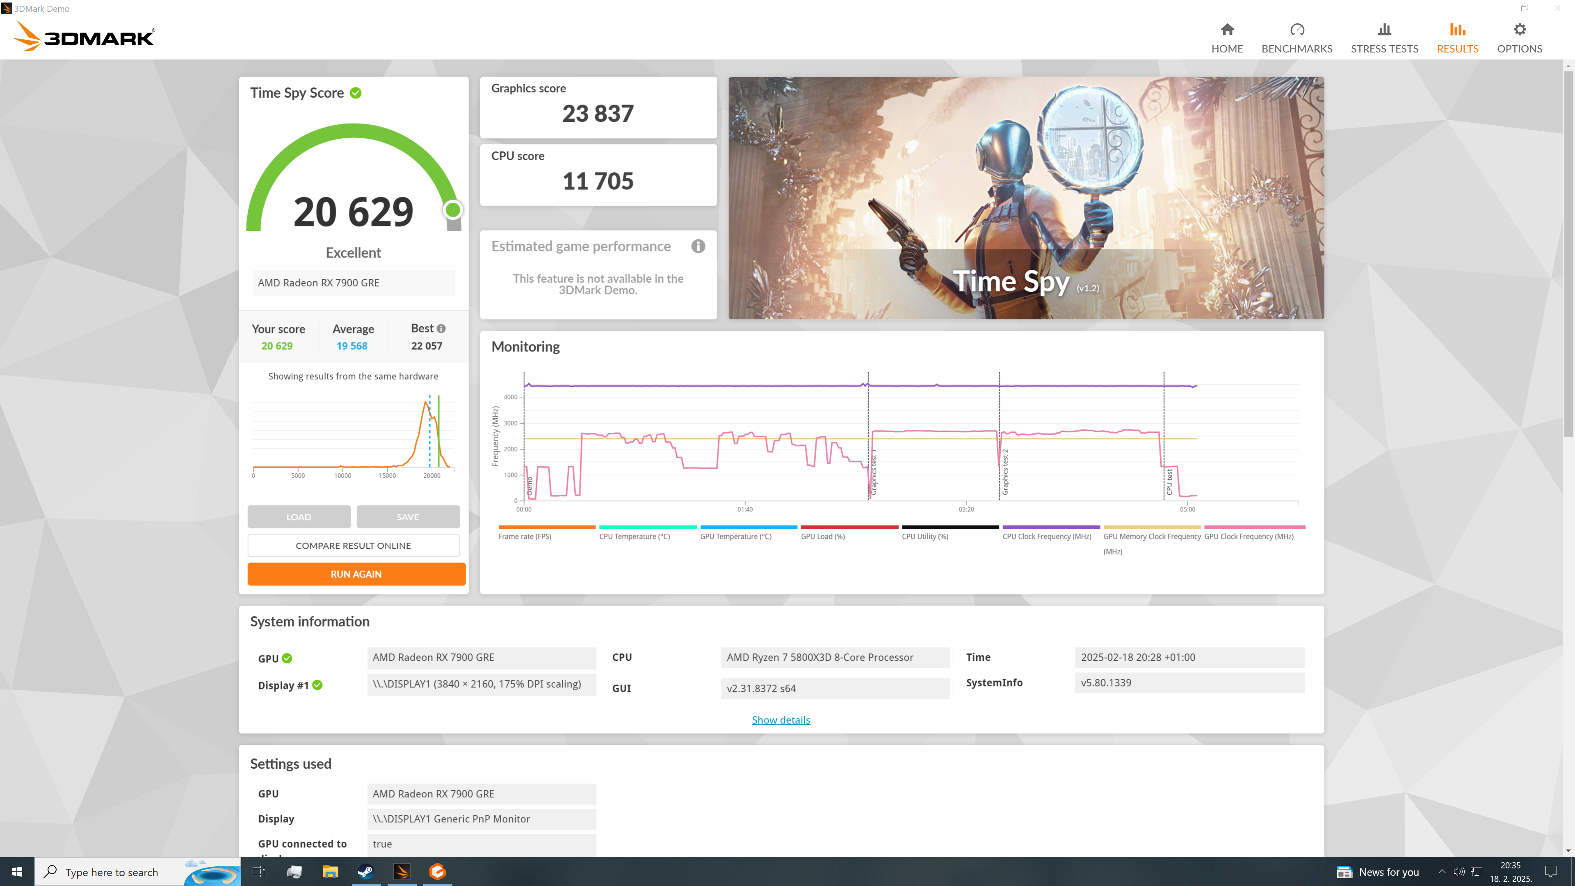Click the Save result button

408,517
